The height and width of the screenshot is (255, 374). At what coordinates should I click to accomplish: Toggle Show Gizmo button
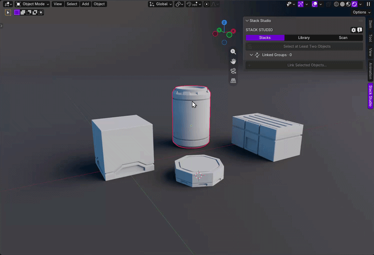pos(301,4)
